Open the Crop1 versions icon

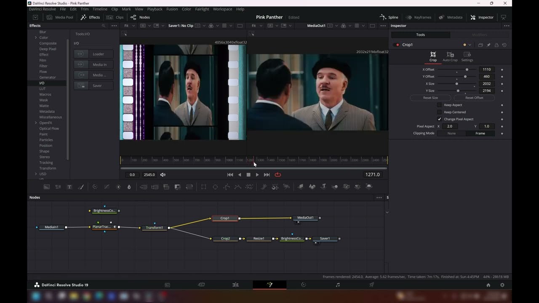tap(480, 45)
